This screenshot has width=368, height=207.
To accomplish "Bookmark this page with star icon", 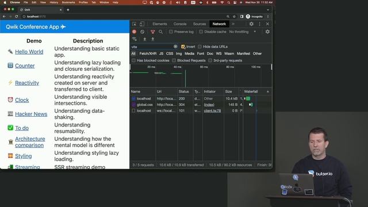I will click(234, 17).
